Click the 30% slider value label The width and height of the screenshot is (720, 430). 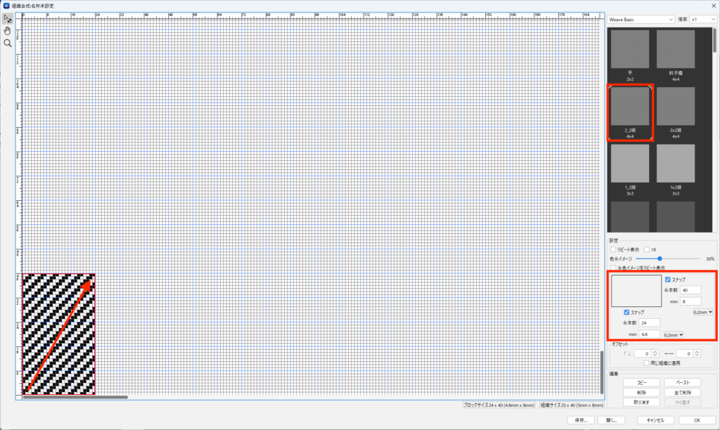710,259
